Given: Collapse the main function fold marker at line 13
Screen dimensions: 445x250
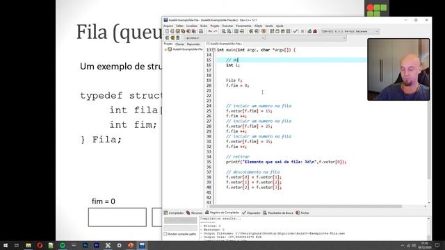Looking at the screenshot, I should pos(213,49).
